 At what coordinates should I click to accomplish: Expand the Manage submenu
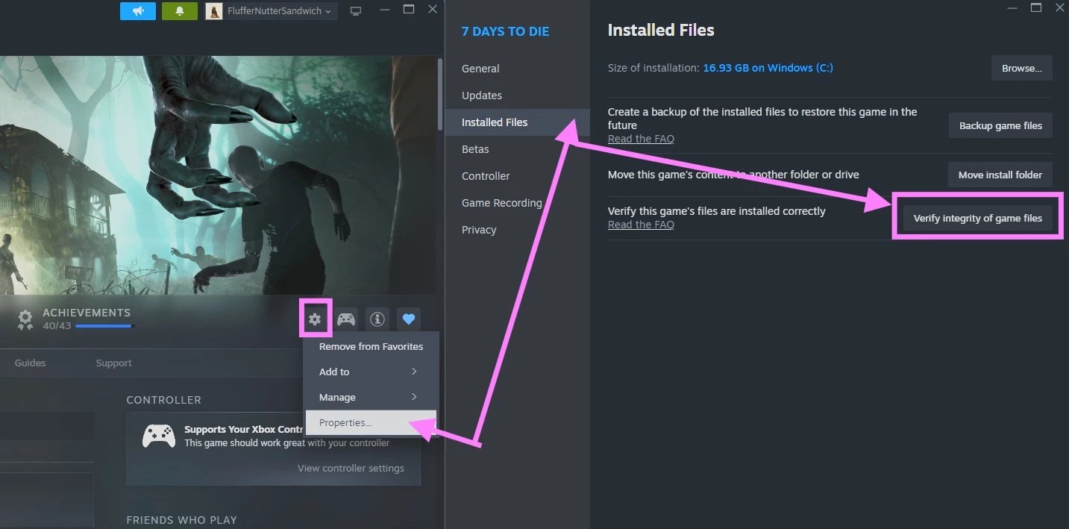point(371,397)
